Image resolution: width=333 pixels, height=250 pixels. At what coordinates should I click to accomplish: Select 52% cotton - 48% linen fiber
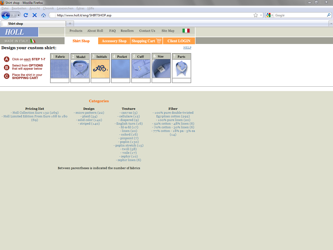click(173, 124)
